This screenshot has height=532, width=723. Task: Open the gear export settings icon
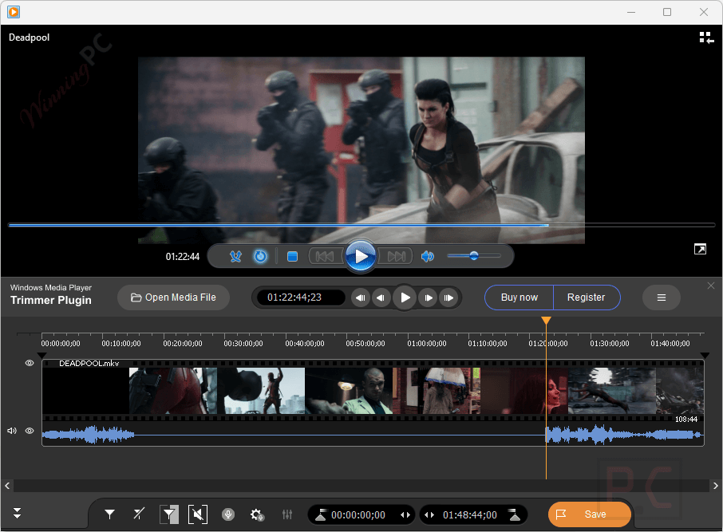click(x=257, y=514)
